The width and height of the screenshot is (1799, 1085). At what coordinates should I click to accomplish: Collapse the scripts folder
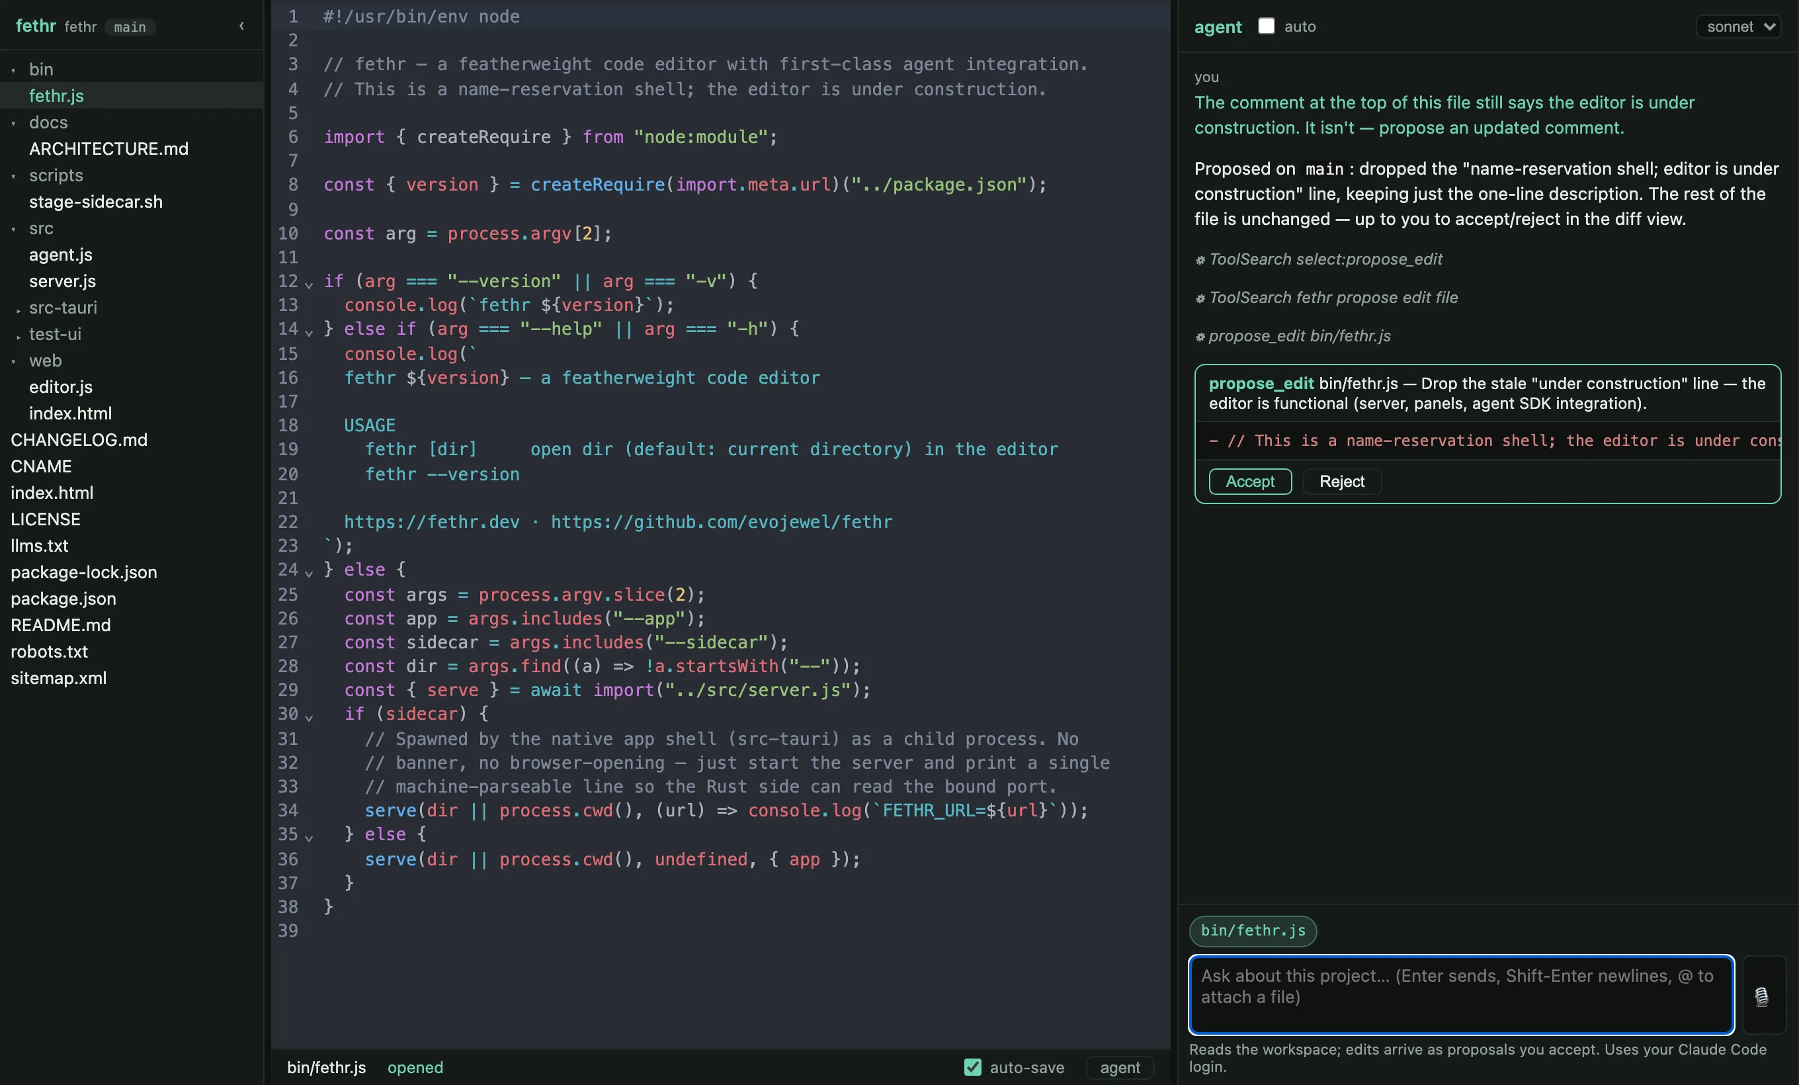(x=14, y=176)
